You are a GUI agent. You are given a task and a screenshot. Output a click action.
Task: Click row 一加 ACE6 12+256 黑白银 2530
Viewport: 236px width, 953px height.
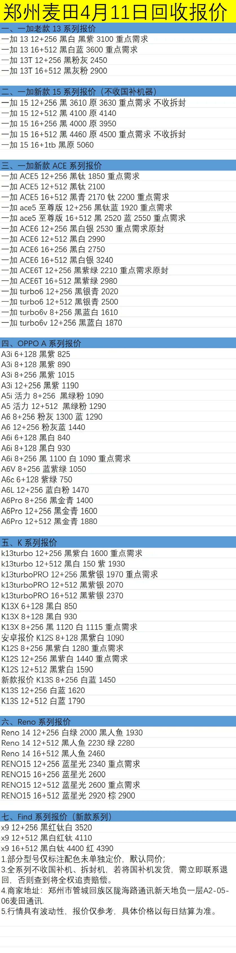[x=118, y=229]
